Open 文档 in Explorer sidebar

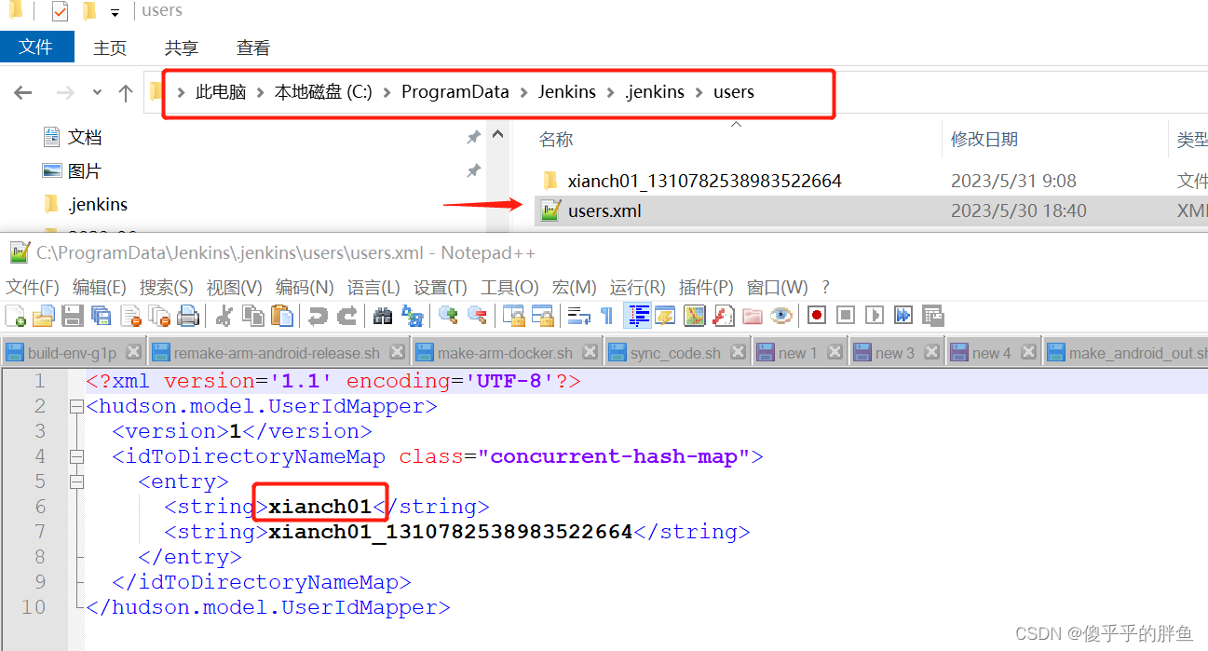click(x=84, y=138)
